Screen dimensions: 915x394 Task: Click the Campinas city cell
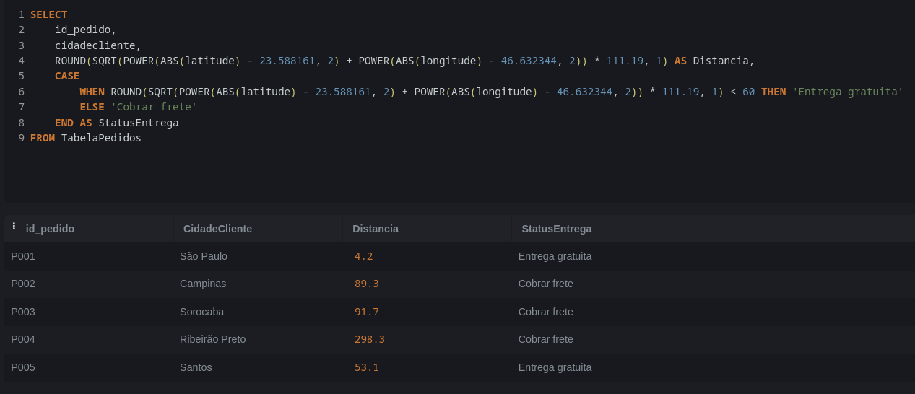tap(203, 284)
